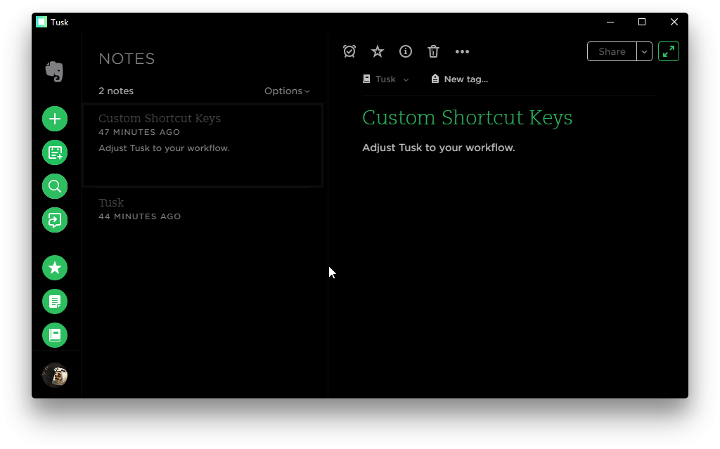Open Work Chat icon in sidebar

[55, 221]
